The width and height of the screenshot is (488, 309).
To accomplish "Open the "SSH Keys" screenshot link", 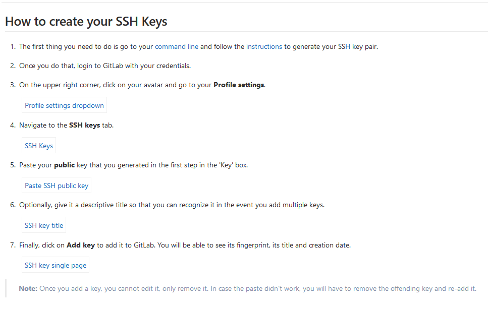I will tap(38, 145).
